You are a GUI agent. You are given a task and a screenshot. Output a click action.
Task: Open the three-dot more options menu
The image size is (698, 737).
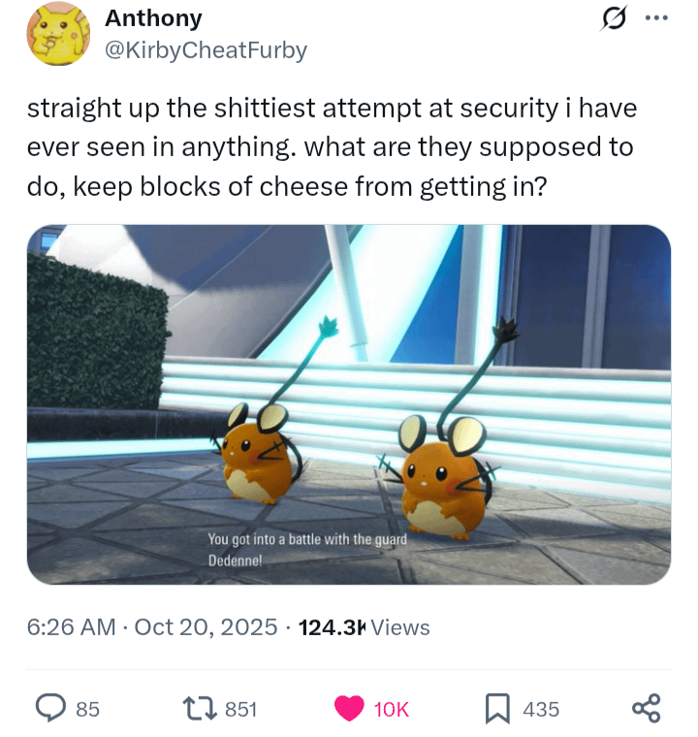tap(656, 18)
